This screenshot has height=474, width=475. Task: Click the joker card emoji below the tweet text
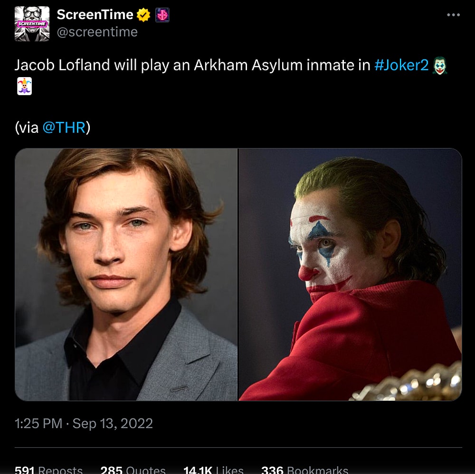pos(24,87)
